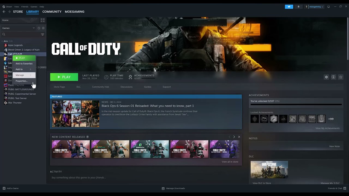This screenshot has height=196, width=349.
Task: Open advanced filter options icon
Action: tap(43, 34)
